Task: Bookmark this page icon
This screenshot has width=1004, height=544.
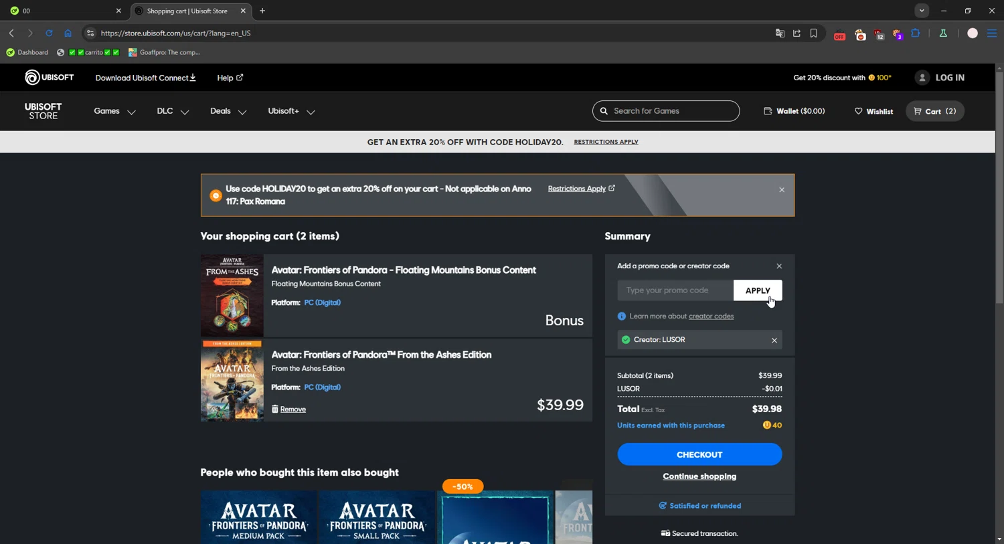Action: (x=814, y=33)
